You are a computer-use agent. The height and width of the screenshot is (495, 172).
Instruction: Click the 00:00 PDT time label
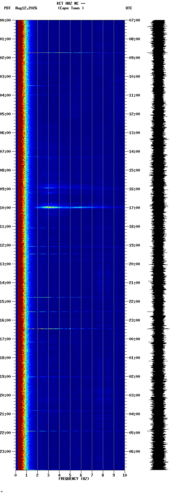point(5,20)
